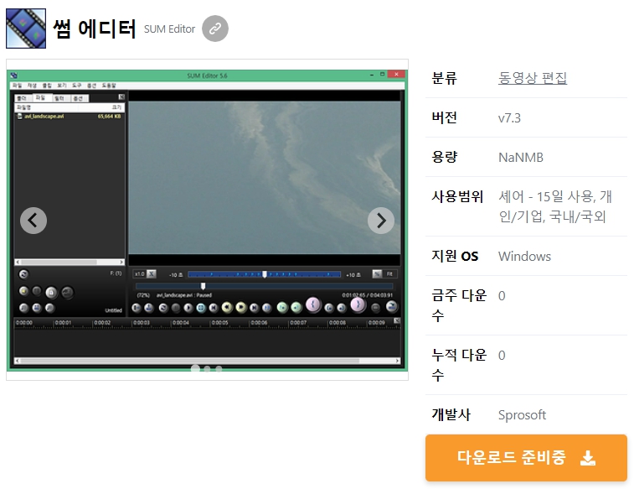
Task: Show the previous screenshot with left arrow
Action: (x=34, y=221)
